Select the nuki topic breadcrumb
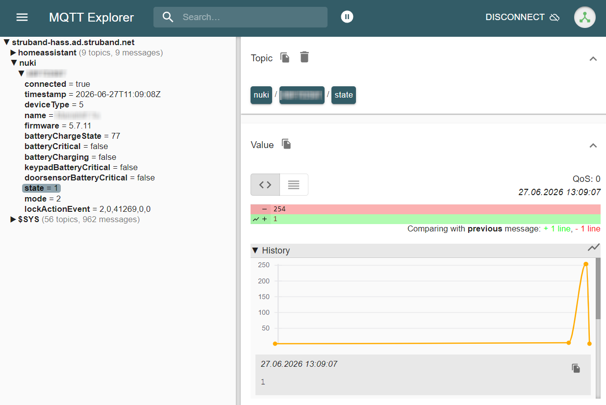The height and width of the screenshot is (405, 606). pos(261,95)
